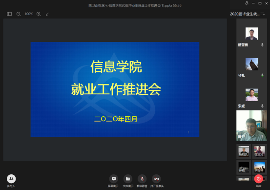Pin the window using the pin icon
Screen dimensions: 270x190
(247, 3)
